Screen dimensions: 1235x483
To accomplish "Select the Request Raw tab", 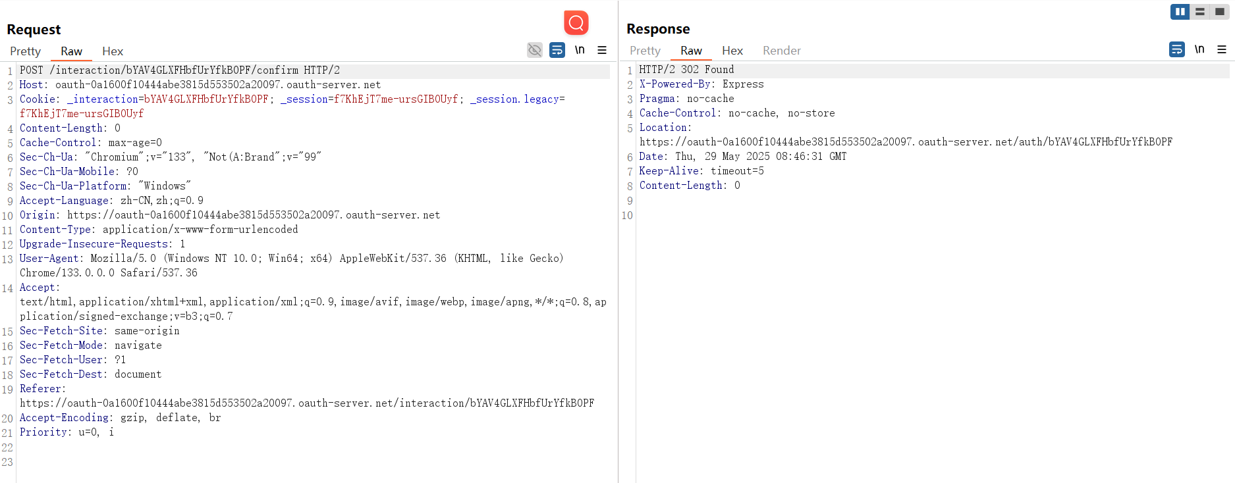I will click(x=71, y=51).
